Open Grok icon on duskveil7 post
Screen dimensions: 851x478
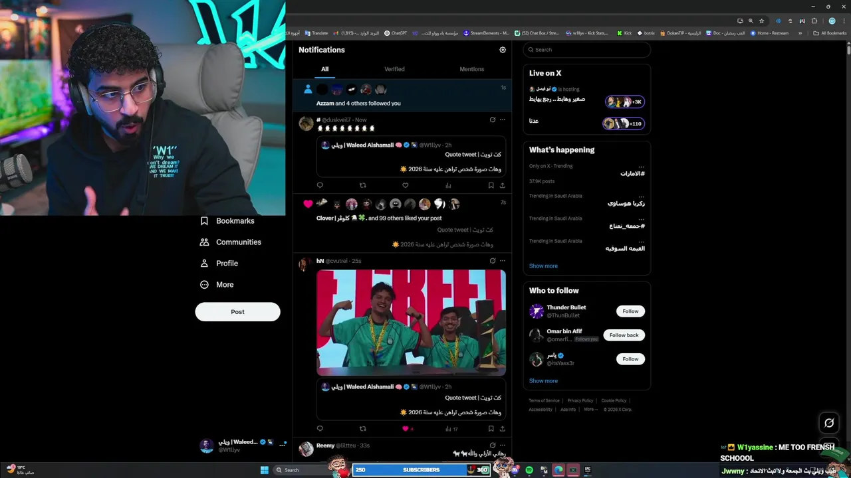493,120
